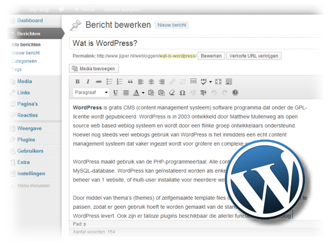This screenshot has height=247, width=333.
Task: Open Categorieën submenu item
Action: (24, 61)
